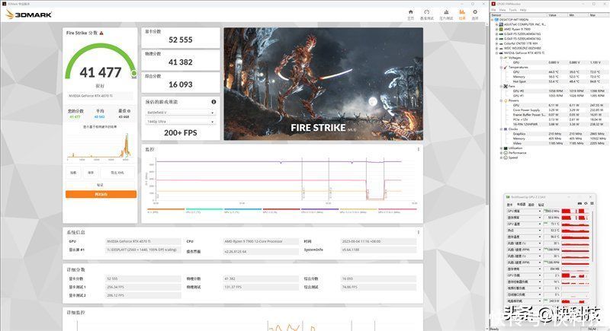Expand the Performance node in HWMonitor

[x=501, y=153]
